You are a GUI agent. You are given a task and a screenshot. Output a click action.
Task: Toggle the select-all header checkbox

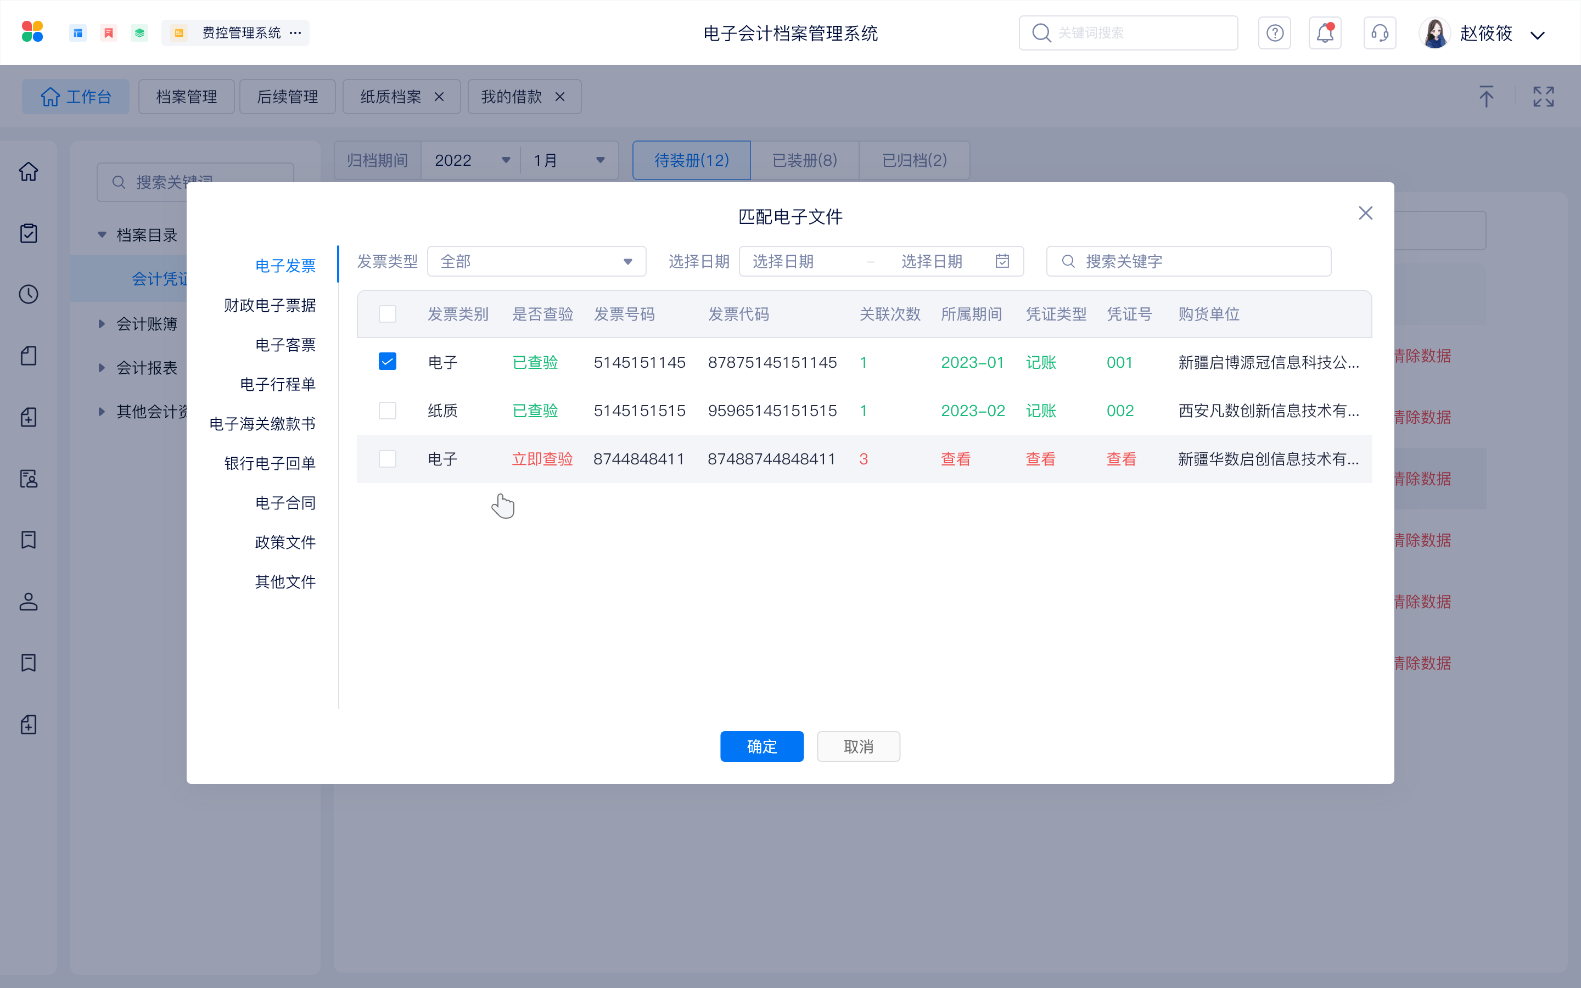(388, 315)
